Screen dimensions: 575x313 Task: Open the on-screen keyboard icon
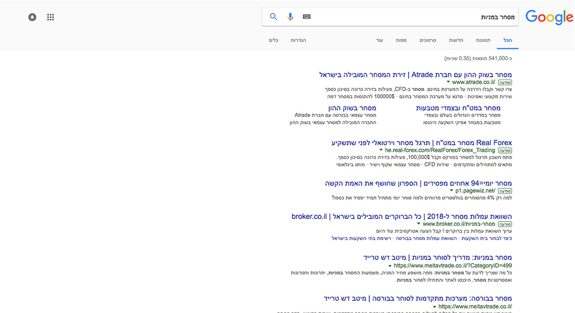[306, 17]
